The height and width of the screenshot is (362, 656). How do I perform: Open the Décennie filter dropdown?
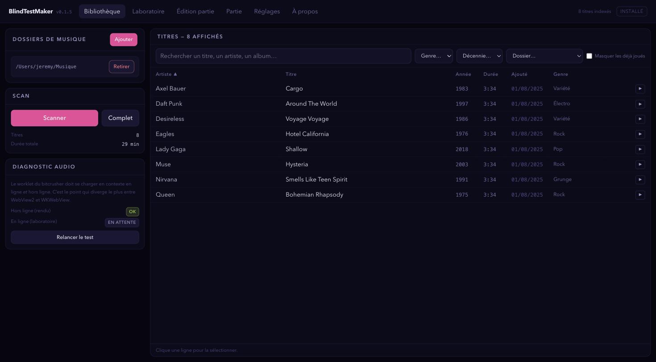click(479, 56)
